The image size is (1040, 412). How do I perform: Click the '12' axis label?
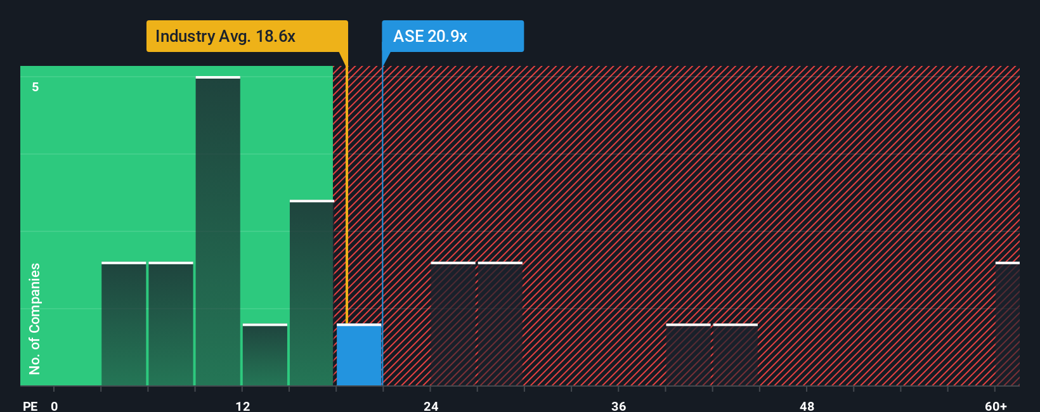242,406
